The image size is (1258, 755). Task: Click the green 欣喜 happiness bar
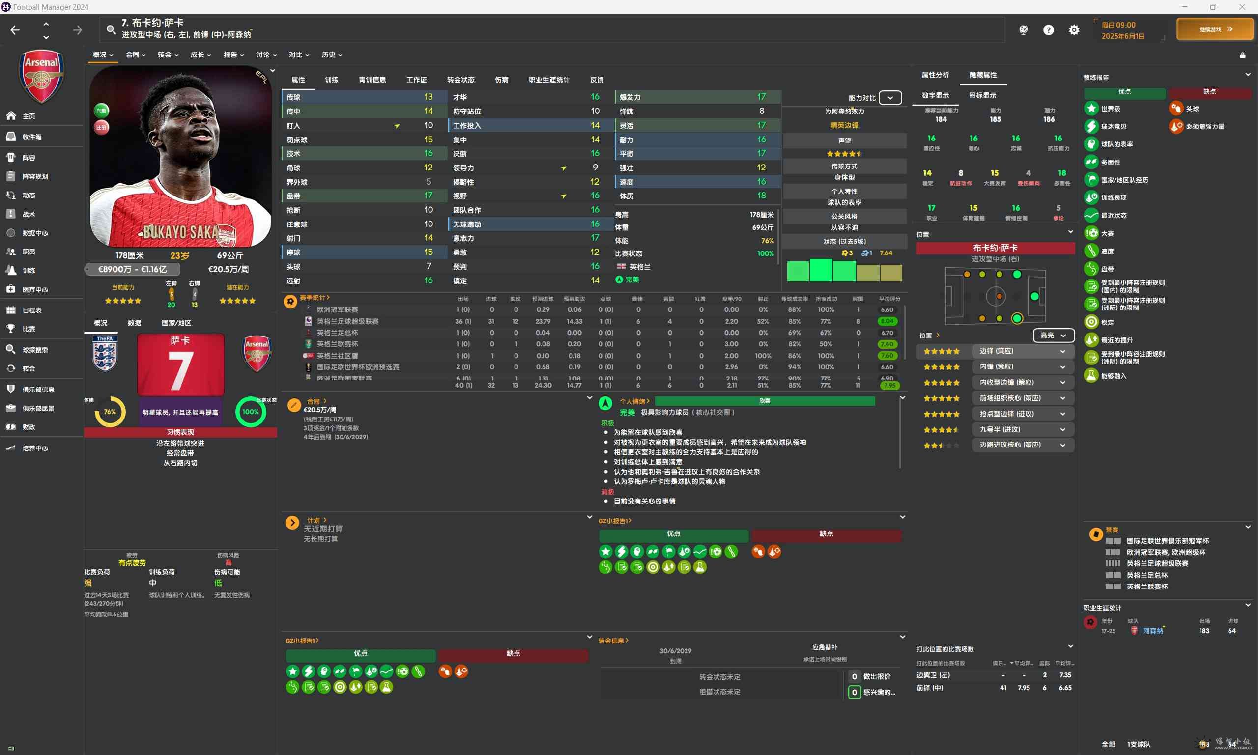click(764, 401)
